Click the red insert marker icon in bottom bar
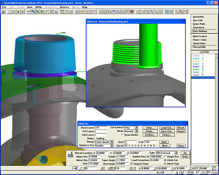 click(103, 168)
